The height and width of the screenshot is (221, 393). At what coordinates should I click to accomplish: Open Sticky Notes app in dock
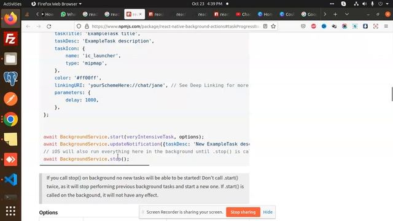tap(10, 139)
